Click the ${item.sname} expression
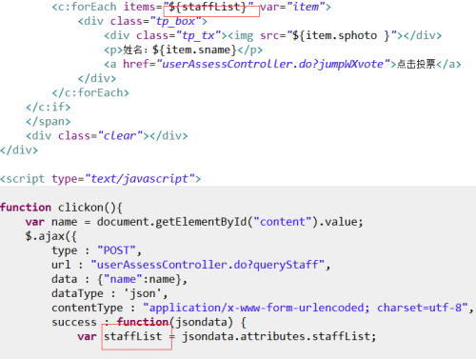Screen dimensions: 476x359 (194, 50)
